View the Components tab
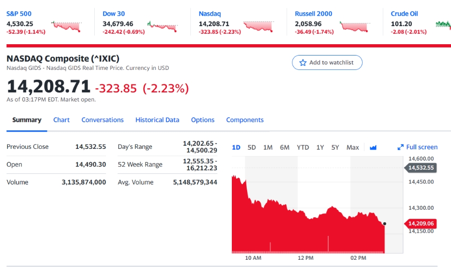Screen dimensions: 451x267 click(245, 120)
